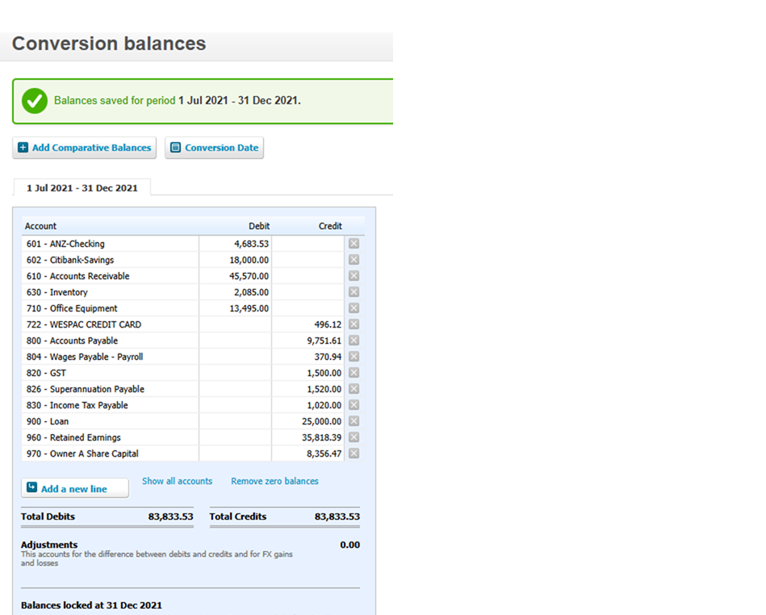This screenshot has width=766, height=615.
Task: Remove the 722 - WESPAC CREDIT CARD line
Action: (354, 324)
